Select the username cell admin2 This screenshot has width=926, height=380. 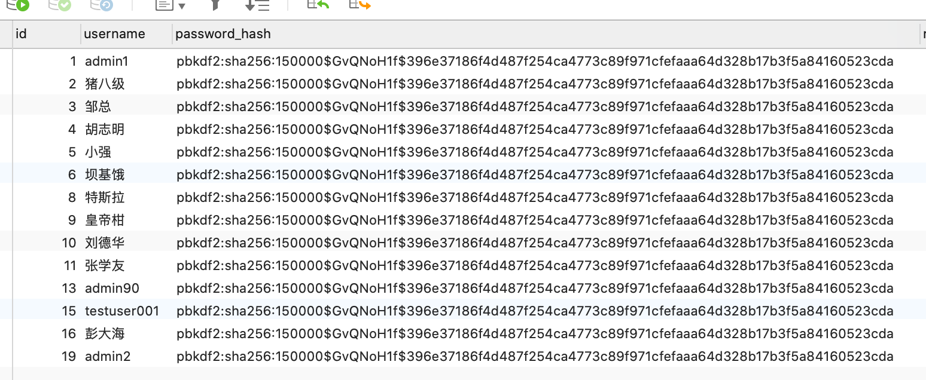[126, 356]
